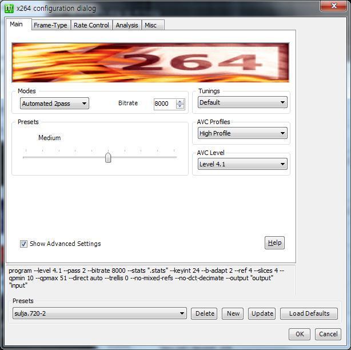Click the New preset button
Image resolution: width=351 pixels, height=350 pixels.
pyautogui.click(x=233, y=313)
